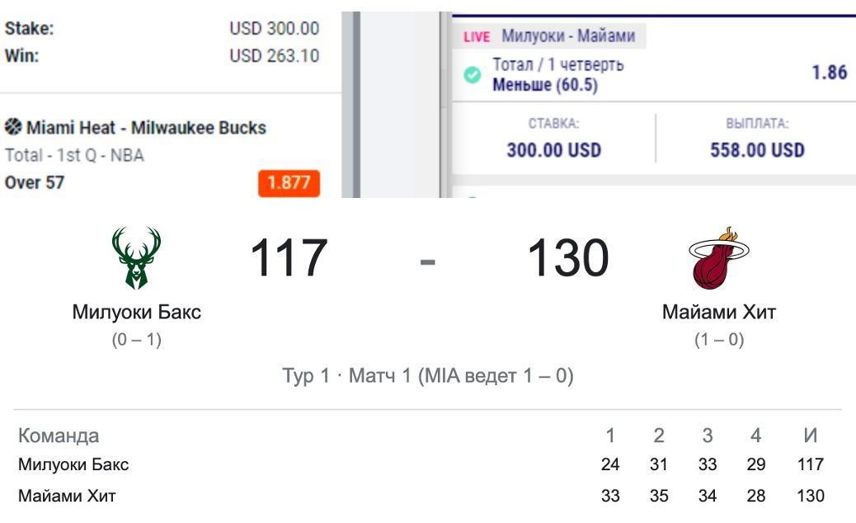Screen dimensions: 856x523
Task: Click the Milwaukee Bucks deer logo
Action: [x=136, y=258]
